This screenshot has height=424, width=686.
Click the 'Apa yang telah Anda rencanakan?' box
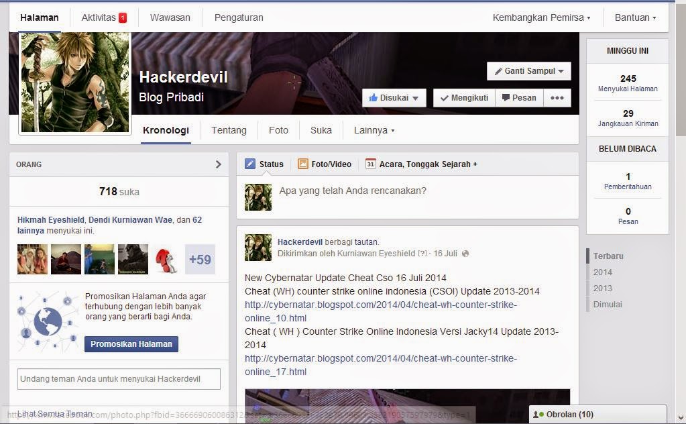click(407, 197)
